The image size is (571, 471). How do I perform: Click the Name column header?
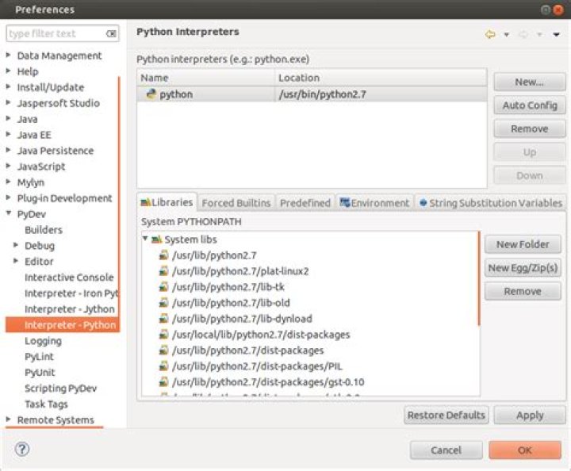205,78
